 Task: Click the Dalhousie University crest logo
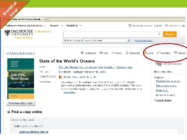click(7, 33)
